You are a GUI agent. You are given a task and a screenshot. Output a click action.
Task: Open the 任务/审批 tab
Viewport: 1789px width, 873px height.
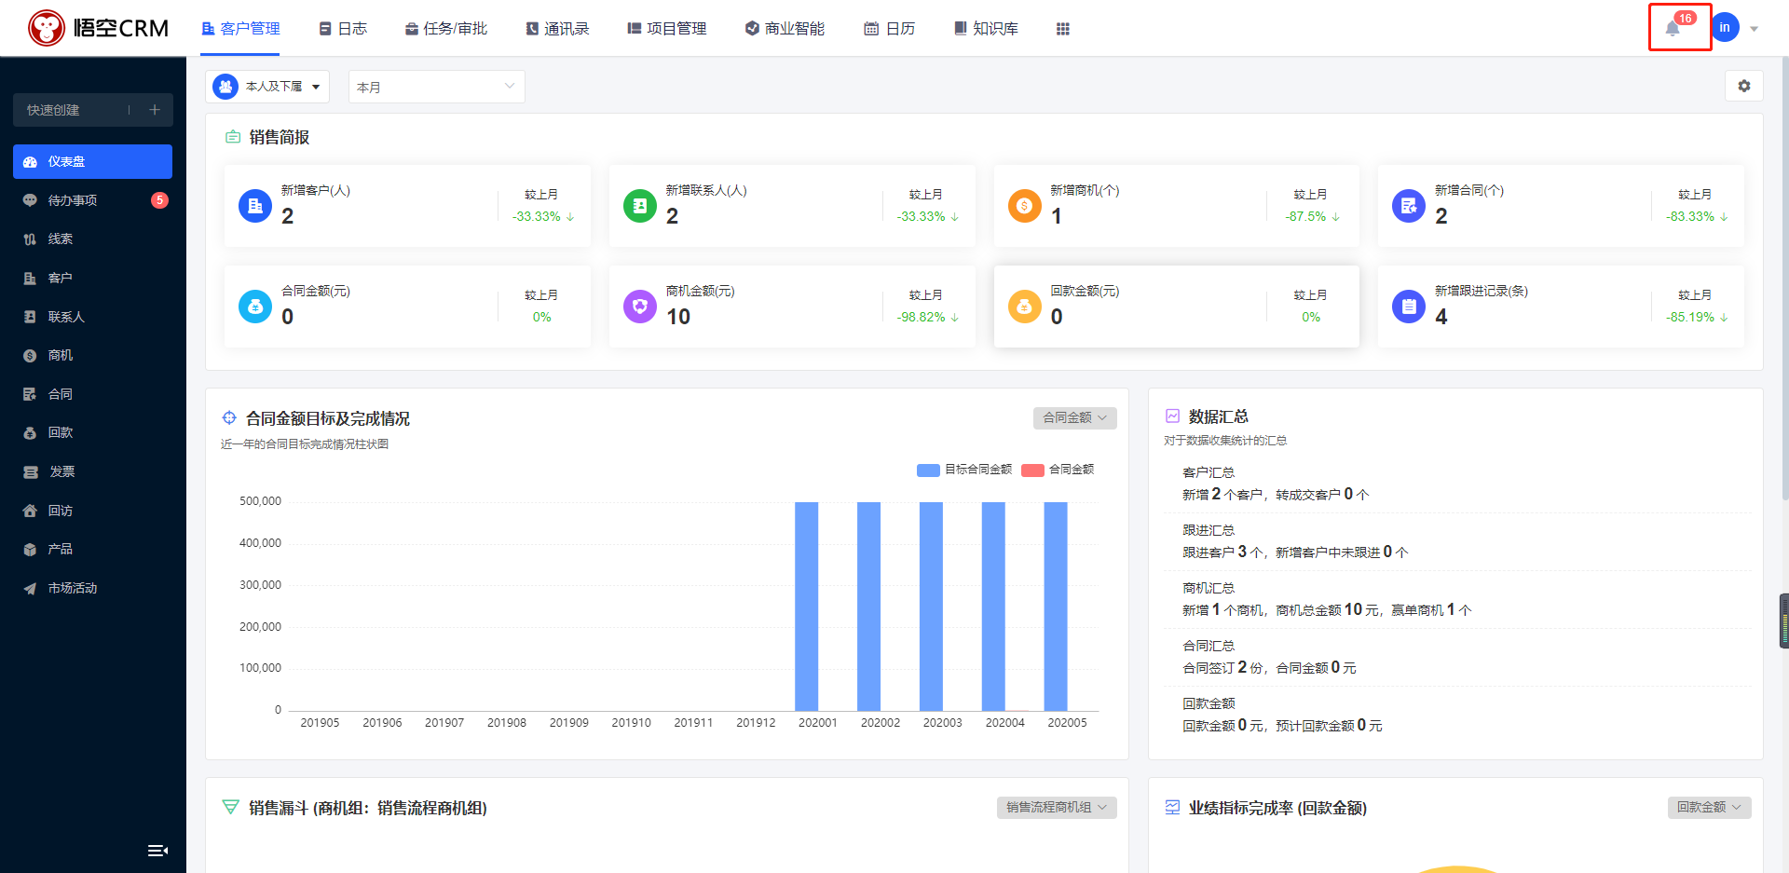[x=445, y=29]
